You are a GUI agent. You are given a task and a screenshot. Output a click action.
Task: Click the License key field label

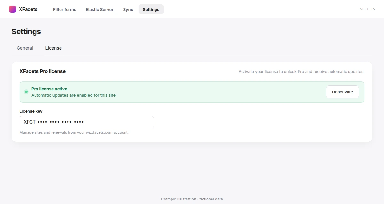point(31,111)
